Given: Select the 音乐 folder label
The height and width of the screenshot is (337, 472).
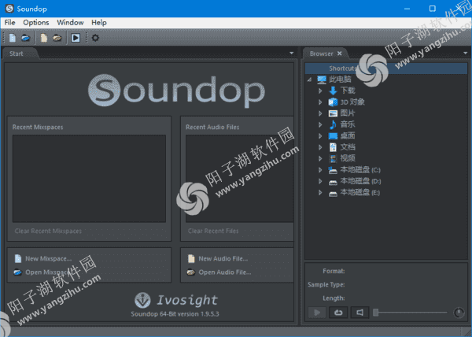Looking at the screenshot, I should [x=348, y=124].
